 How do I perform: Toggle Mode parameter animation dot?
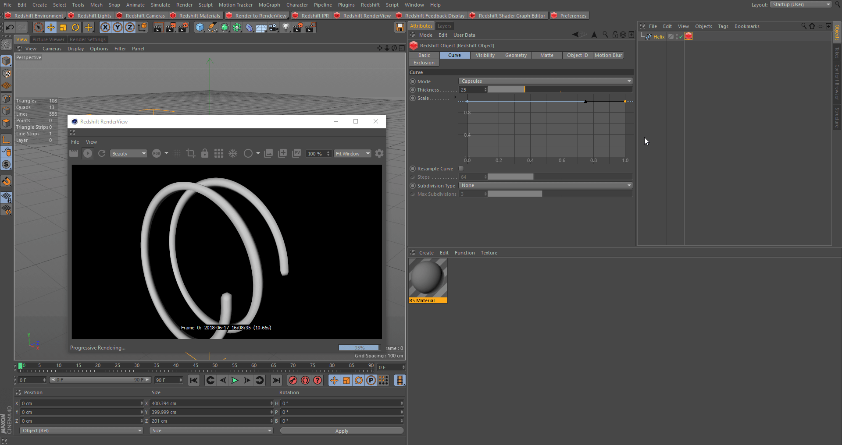tap(413, 81)
